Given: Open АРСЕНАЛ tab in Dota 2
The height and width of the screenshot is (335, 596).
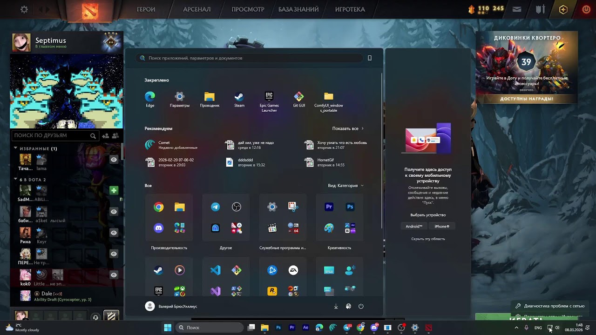Looking at the screenshot, I should point(197,9).
